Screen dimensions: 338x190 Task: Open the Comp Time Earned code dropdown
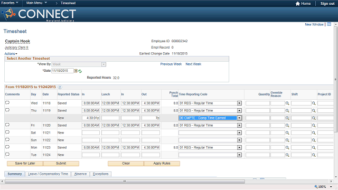coord(239,118)
